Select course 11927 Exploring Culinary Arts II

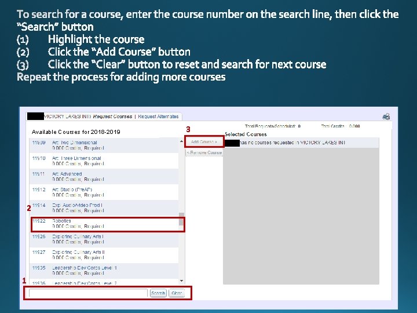[x=104, y=255]
